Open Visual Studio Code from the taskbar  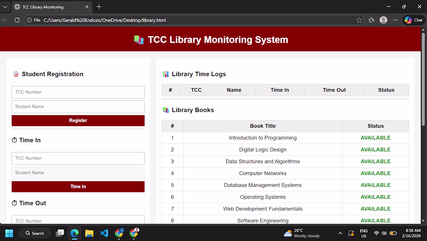pos(104,233)
